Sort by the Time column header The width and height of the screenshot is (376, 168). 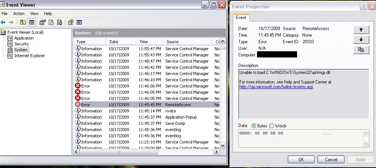149,42
